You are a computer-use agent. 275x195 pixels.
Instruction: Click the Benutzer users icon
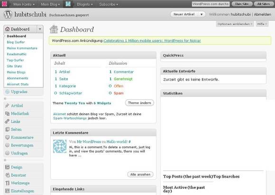(x=7, y=175)
